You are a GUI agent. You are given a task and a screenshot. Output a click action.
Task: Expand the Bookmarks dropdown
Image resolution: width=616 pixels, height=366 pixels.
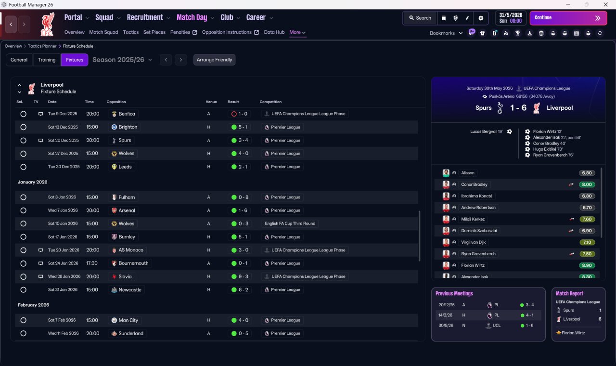[x=446, y=33]
